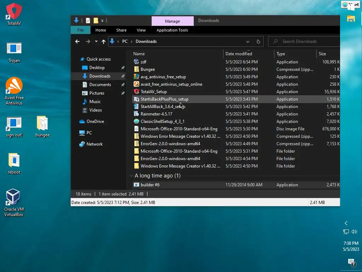Image resolution: width=362 pixels, height=272 pixels.
Task: Go back with the Back arrow
Action: (77, 41)
